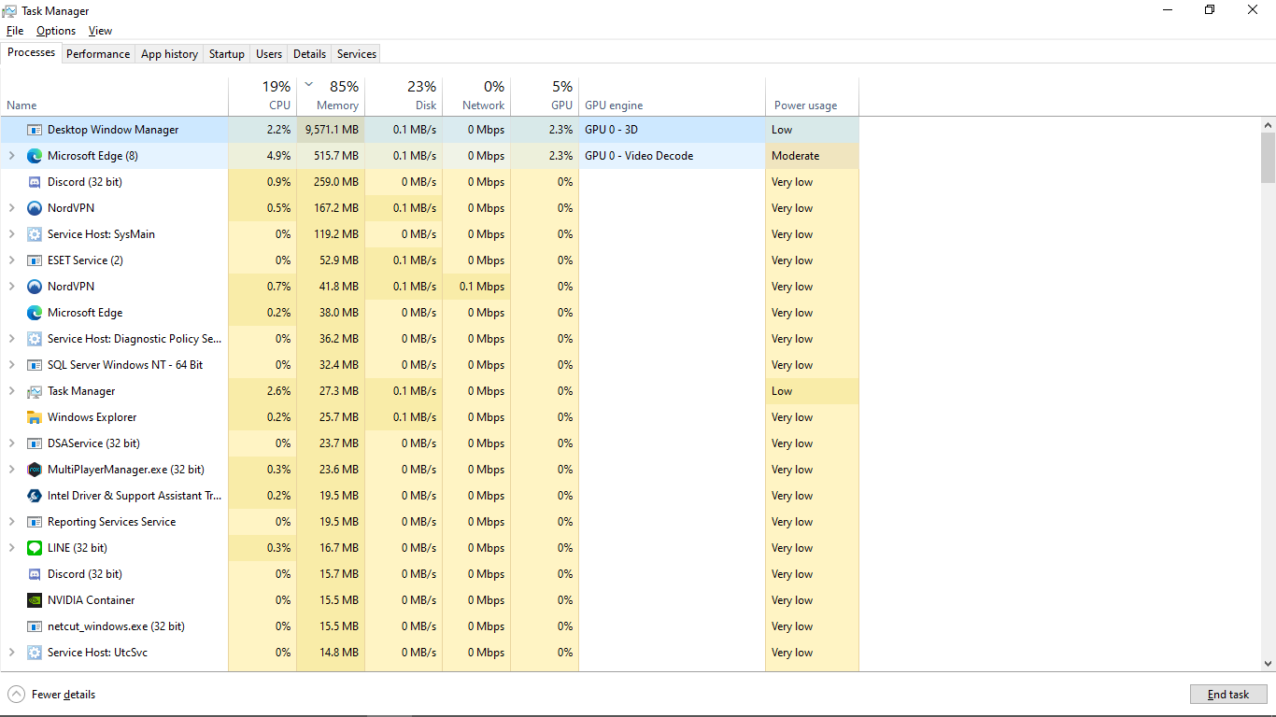
Task: Expand the LINE (32 bit) process
Action: pos(12,548)
